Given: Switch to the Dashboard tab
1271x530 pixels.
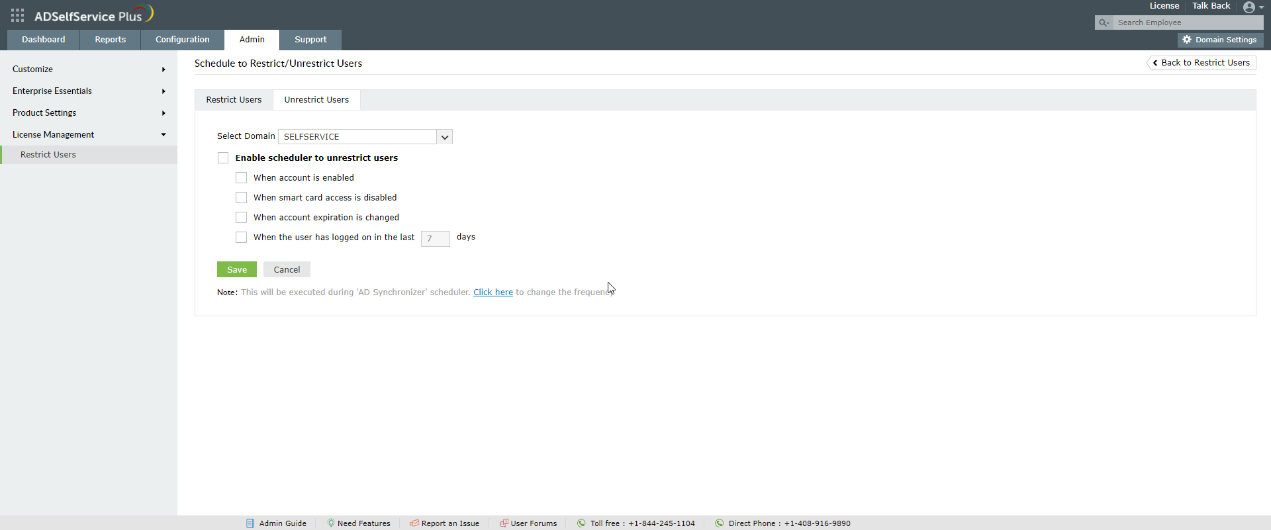Looking at the screenshot, I should pos(44,40).
